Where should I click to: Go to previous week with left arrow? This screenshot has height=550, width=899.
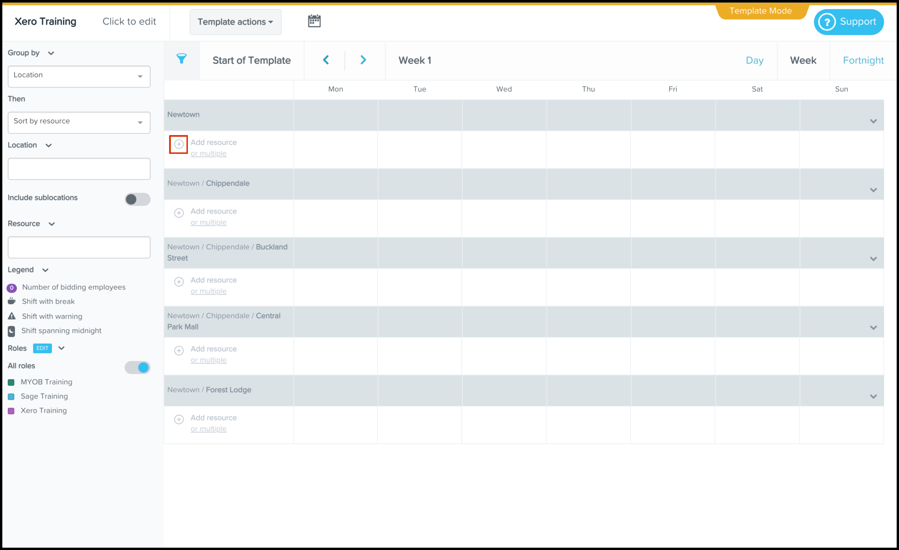[x=326, y=60]
